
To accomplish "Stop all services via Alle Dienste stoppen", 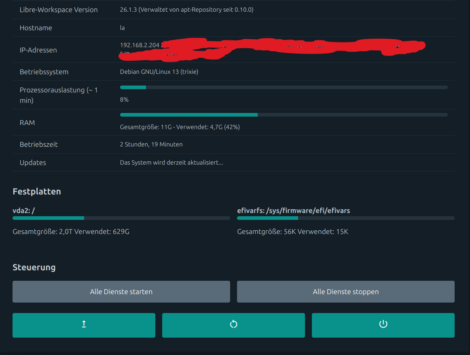I will click(345, 292).
